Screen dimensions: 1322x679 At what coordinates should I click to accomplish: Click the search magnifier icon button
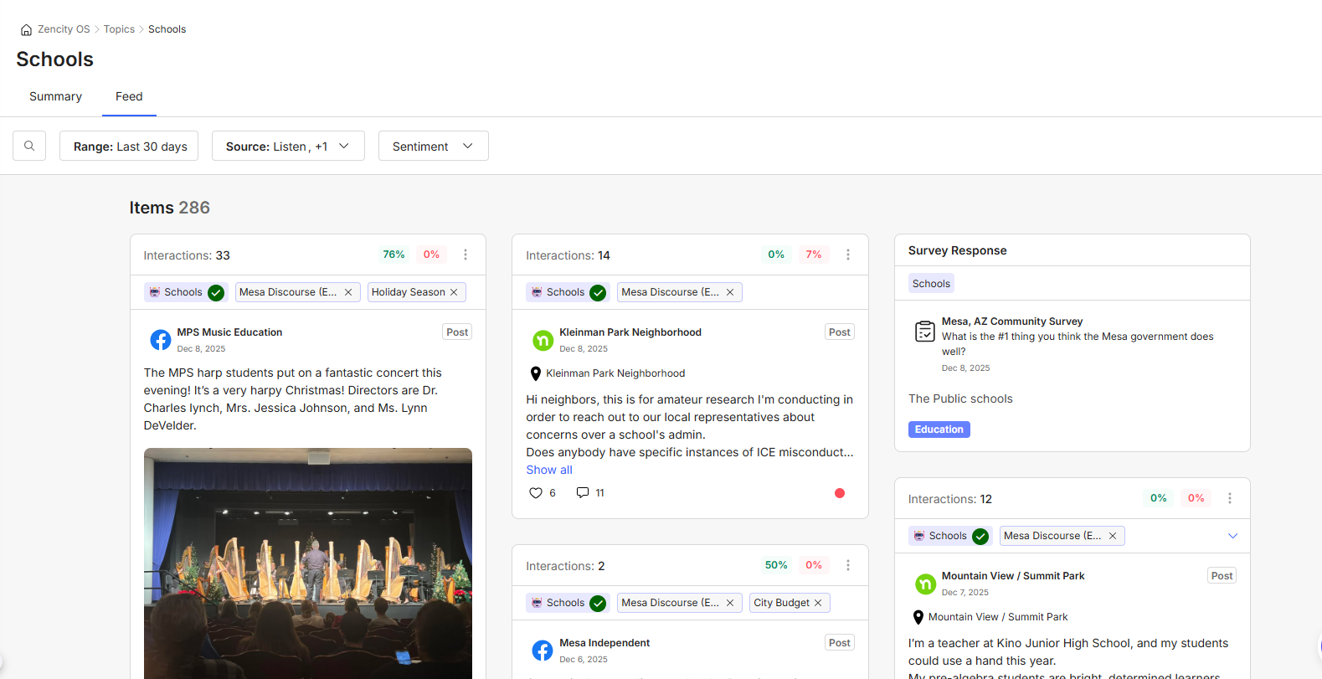29,146
